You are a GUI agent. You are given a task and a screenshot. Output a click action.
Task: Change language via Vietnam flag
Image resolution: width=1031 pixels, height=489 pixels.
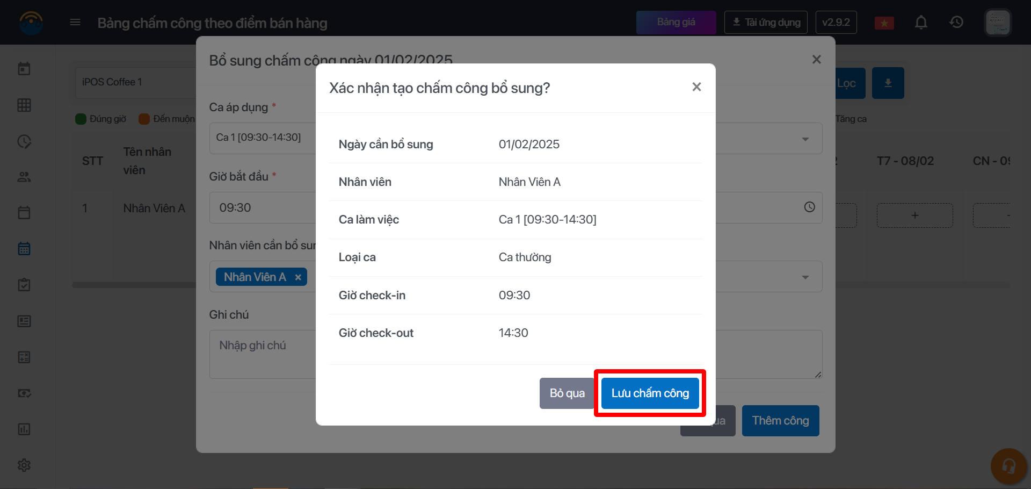coord(884,23)
